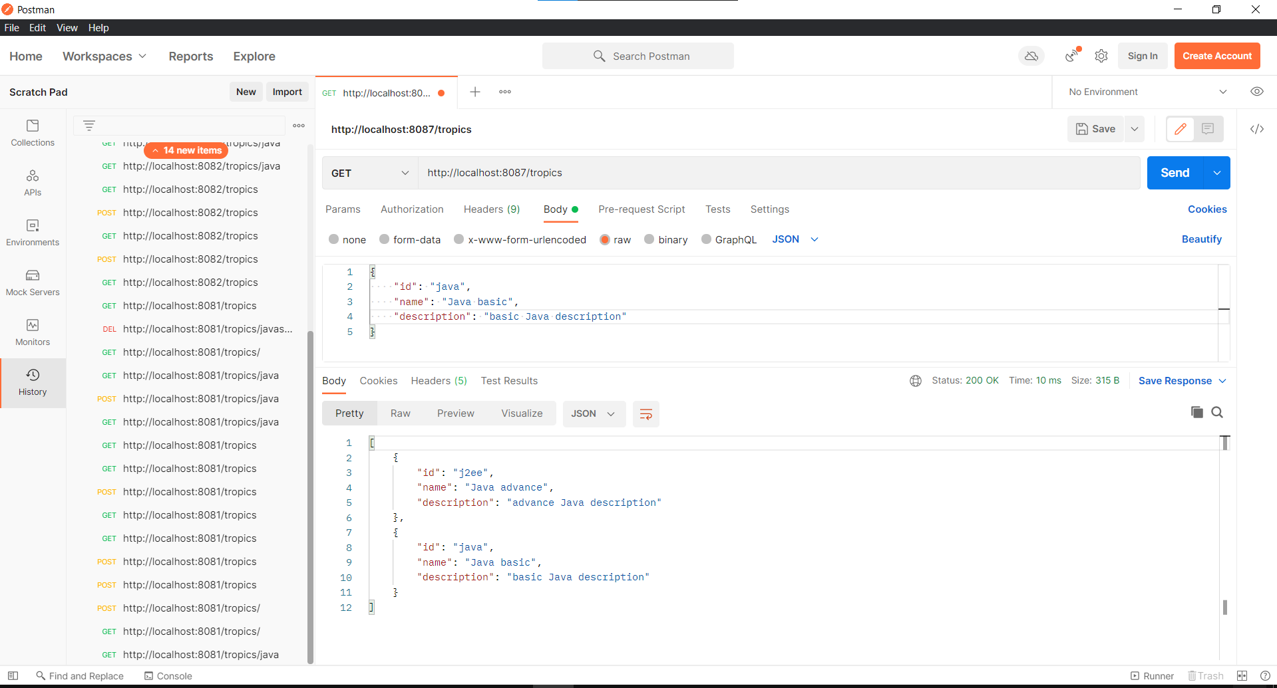Open the File menu
Screen dimensions: 1277x688
[x=12, y=27]
